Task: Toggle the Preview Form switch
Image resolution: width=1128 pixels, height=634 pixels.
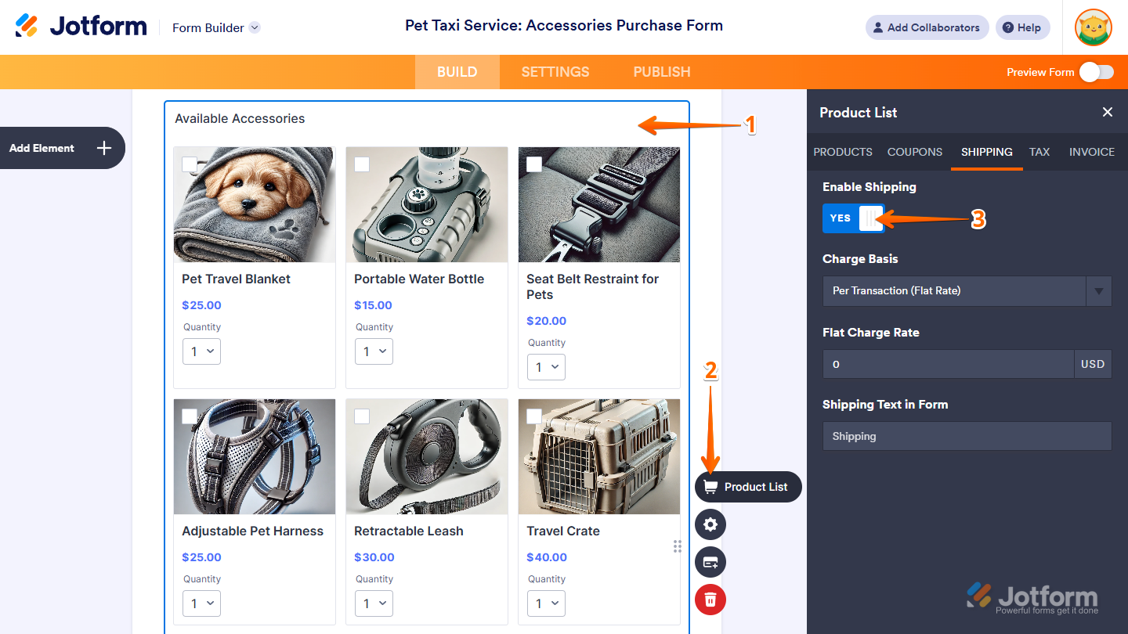Action: click(1096, 72)
